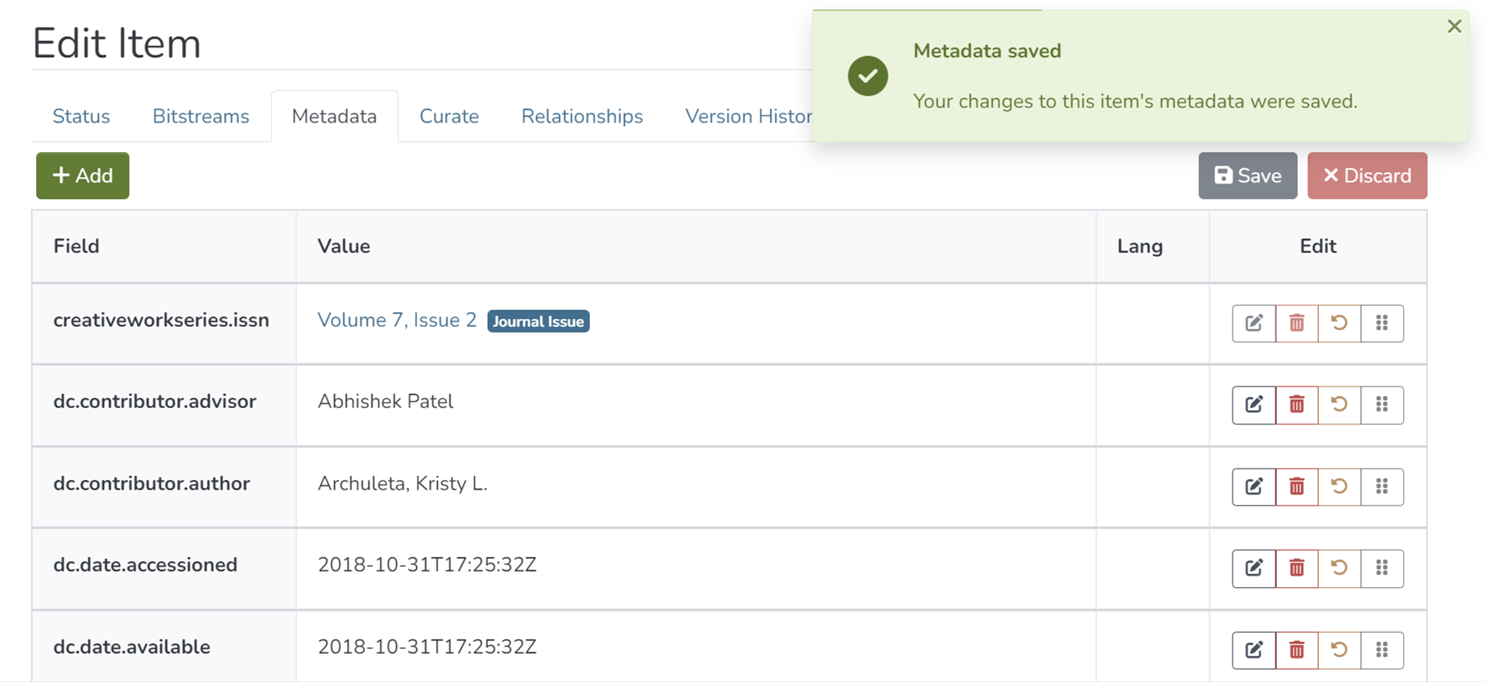This screenshot has height=682, width=1487.
Task: Undo changes for dc.date.accessioned row
Action: click(1339, 568)
